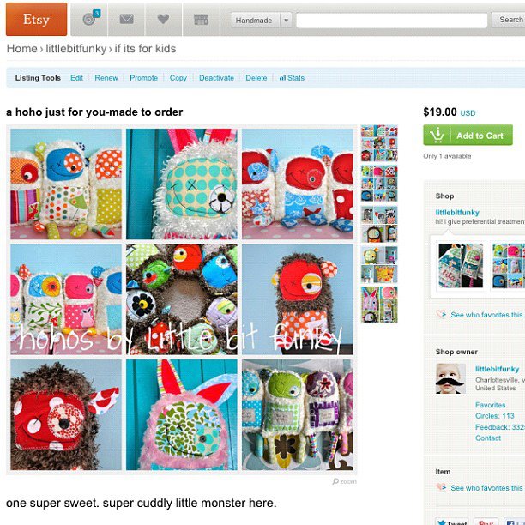
Task: Click Renew in the listing toolbar
Action: tap(106, 78)
